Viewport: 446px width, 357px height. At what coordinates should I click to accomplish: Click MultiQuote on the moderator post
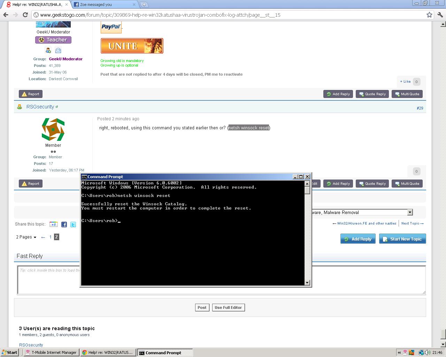(407, 94)
